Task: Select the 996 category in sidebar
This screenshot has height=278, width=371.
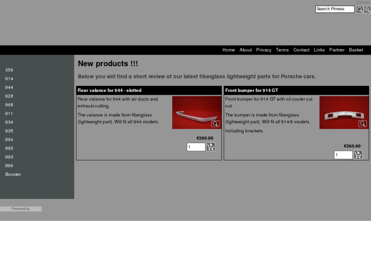Action: pos(9,166)
